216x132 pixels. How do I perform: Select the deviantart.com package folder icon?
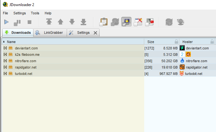11,48
